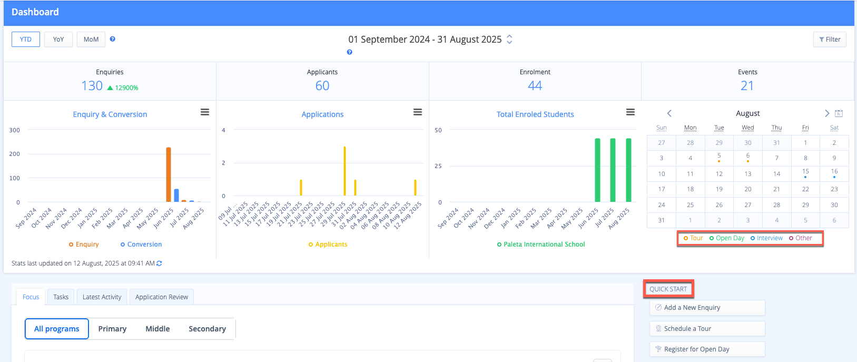The width and height of the screenshot is (857, 362).
Task: Open Applications chart hamburger menu
Action: [x=418, y=112]
